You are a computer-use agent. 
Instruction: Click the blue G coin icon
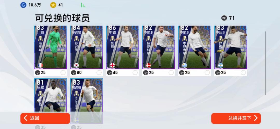(23, 5)
